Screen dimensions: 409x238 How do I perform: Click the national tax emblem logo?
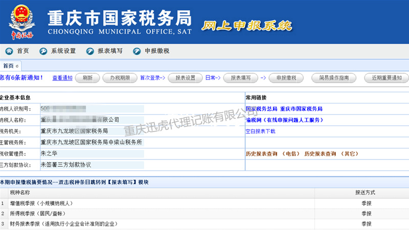[x=22, y=22]
